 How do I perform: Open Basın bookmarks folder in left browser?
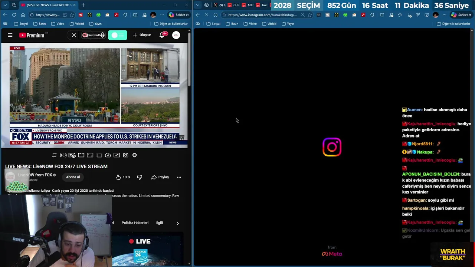pos(39,24)
